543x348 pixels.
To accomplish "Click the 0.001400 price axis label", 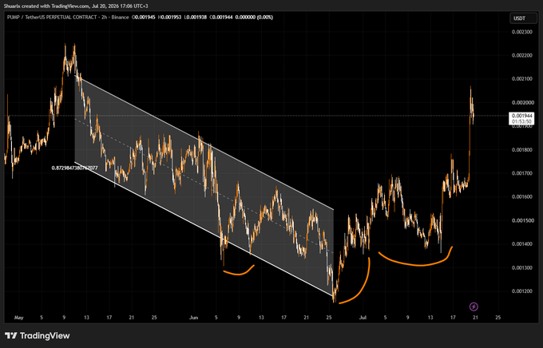I will [x=522, y=243].
